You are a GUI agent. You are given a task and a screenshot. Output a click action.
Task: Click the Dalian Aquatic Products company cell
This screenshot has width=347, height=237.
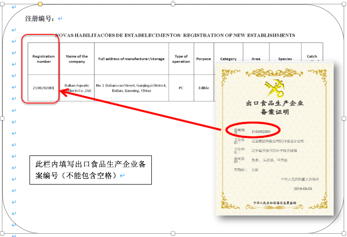77,88
